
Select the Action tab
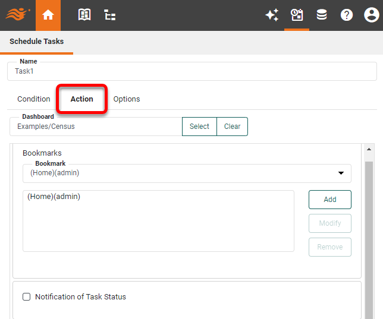pos(82,99)
